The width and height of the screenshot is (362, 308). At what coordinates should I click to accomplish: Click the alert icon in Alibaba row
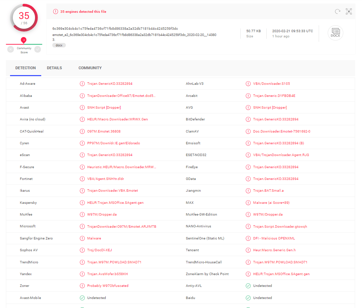click(82, 96)
